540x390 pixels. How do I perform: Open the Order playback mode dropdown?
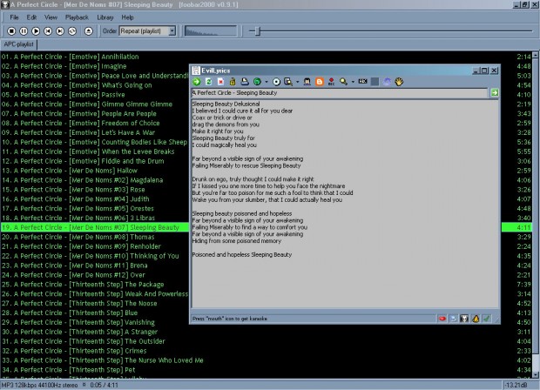click(172, 31)
